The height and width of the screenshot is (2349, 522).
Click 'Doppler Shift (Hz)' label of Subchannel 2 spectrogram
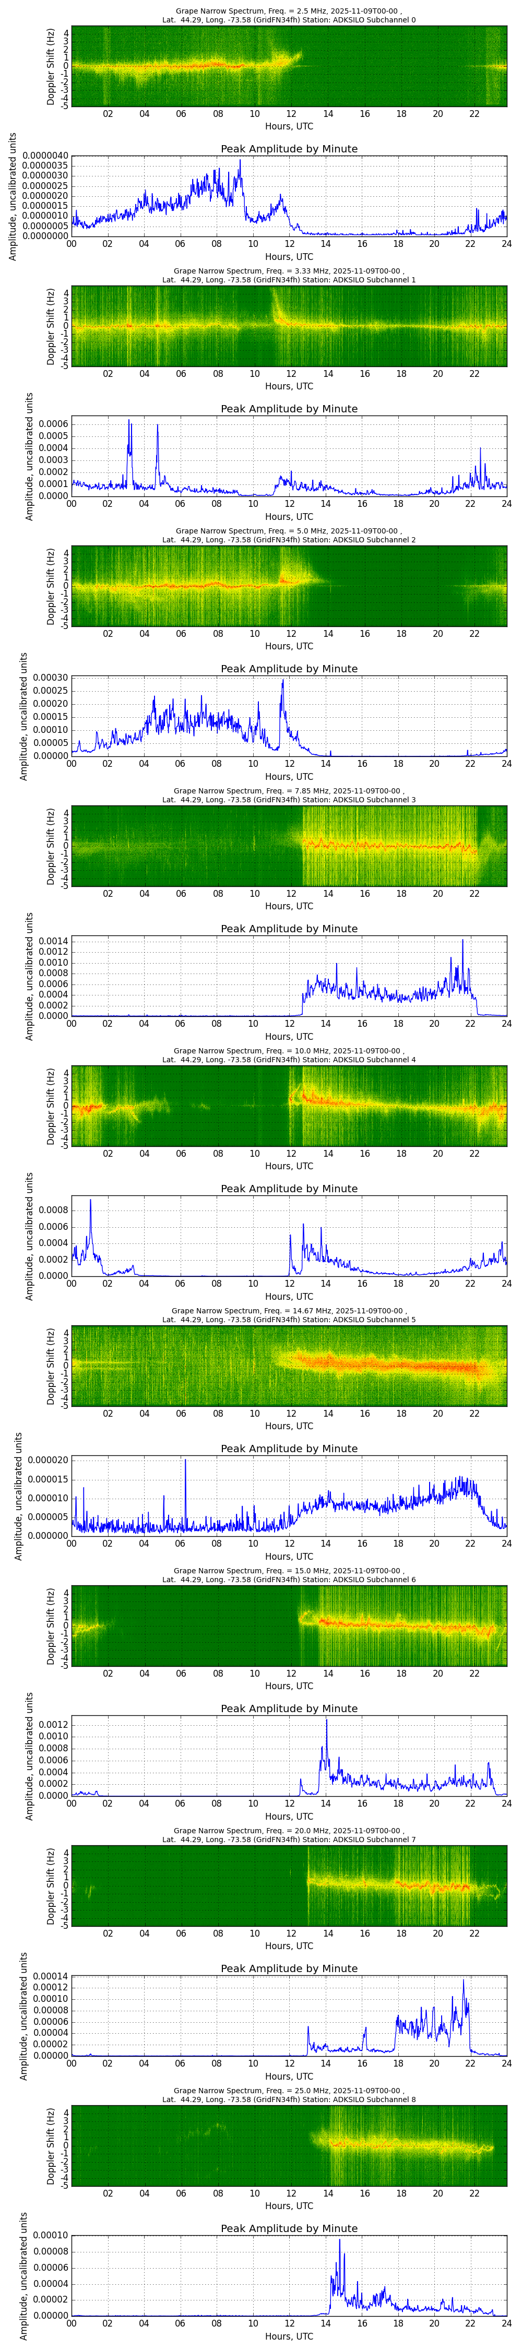51,586
